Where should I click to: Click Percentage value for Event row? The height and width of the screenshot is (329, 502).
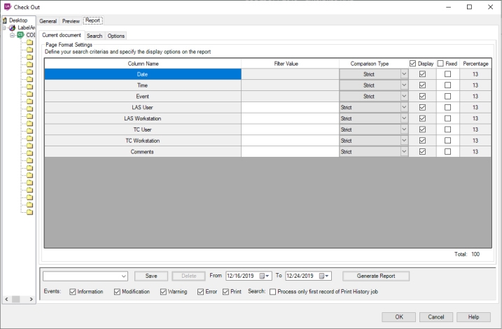pyautogui.click(x=475, y=97)
